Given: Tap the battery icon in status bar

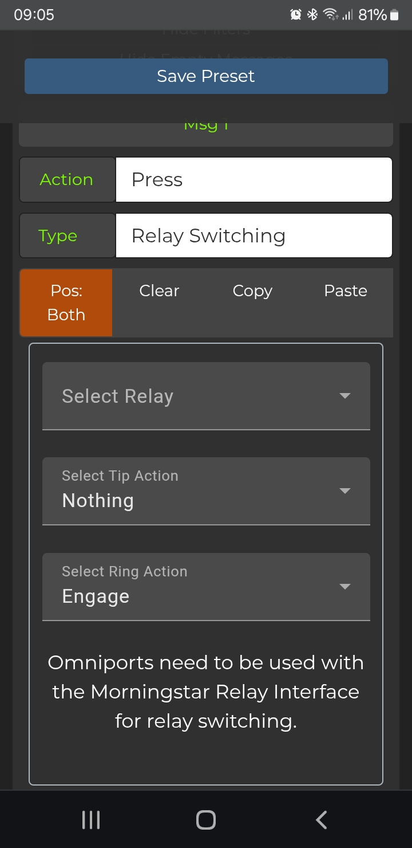Looking at the screenshot, I should point(394,15).
